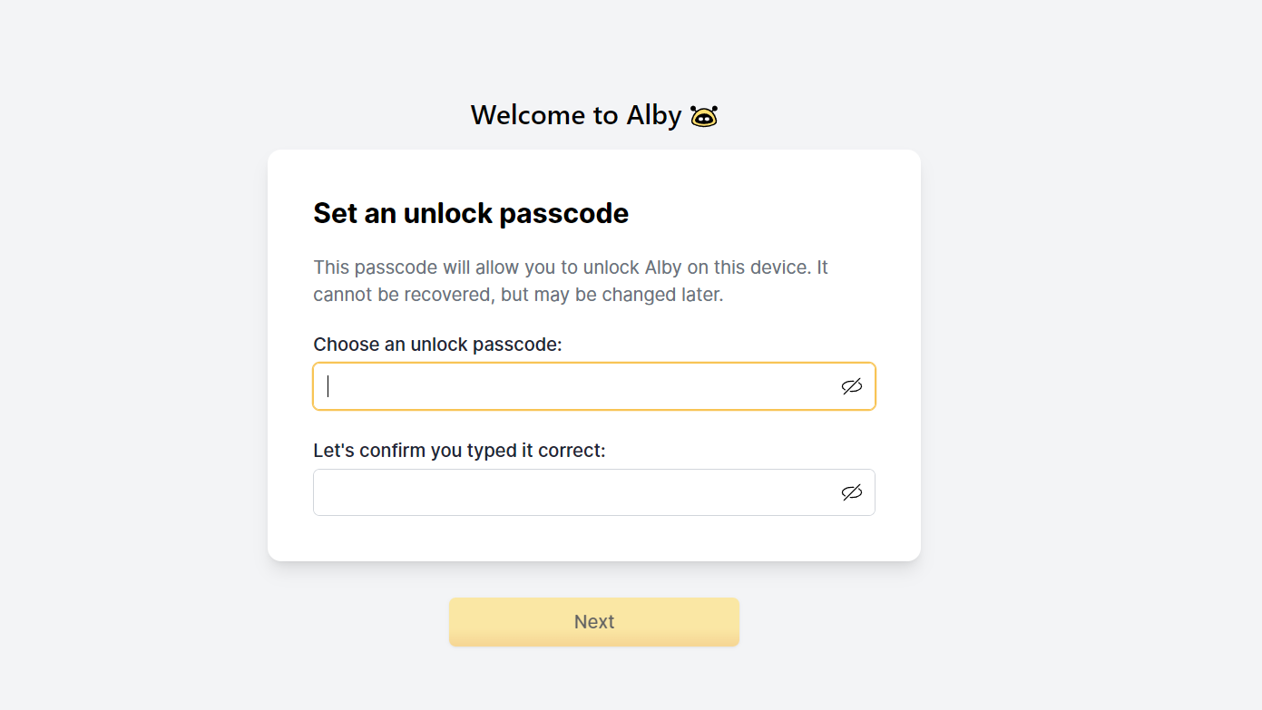Click the 'Set an unlock passcode' heading

470,213
